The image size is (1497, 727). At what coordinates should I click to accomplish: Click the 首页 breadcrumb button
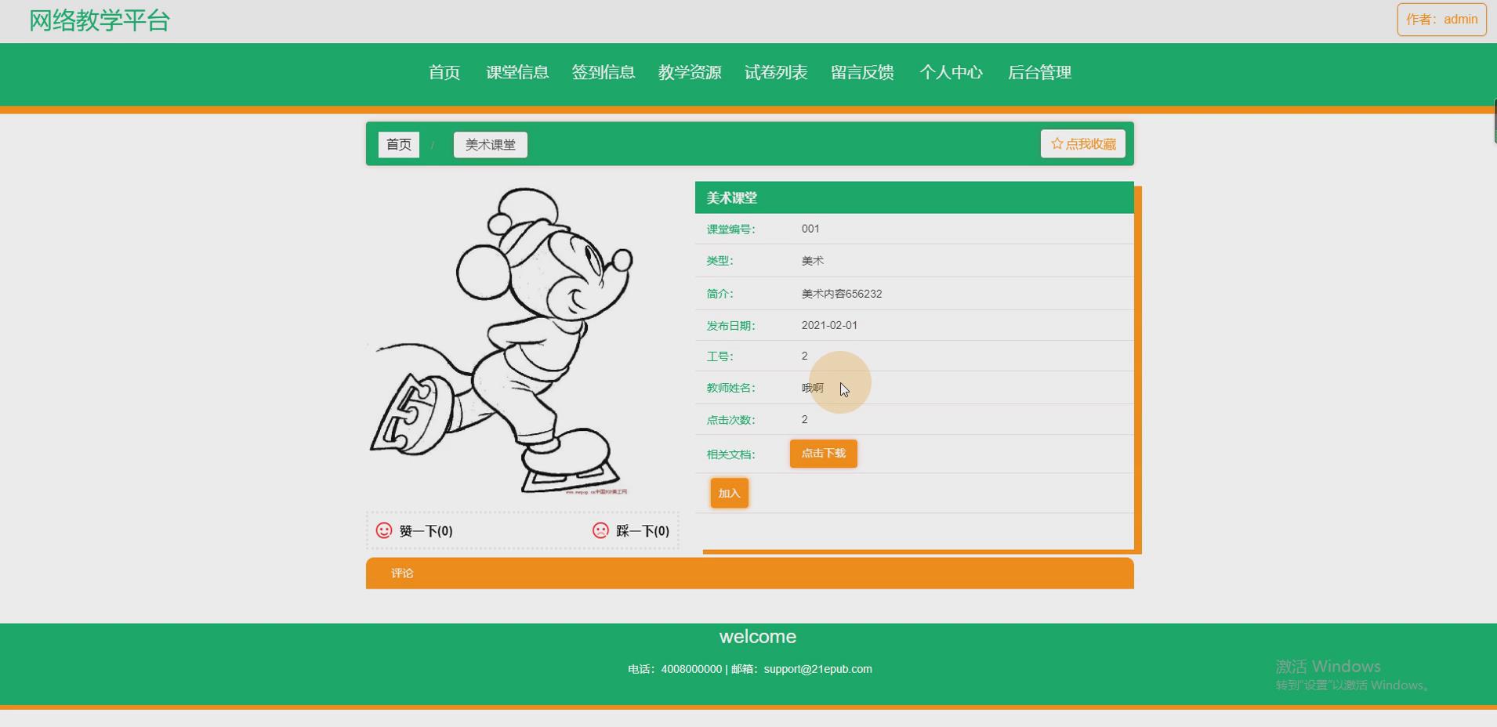399,144
